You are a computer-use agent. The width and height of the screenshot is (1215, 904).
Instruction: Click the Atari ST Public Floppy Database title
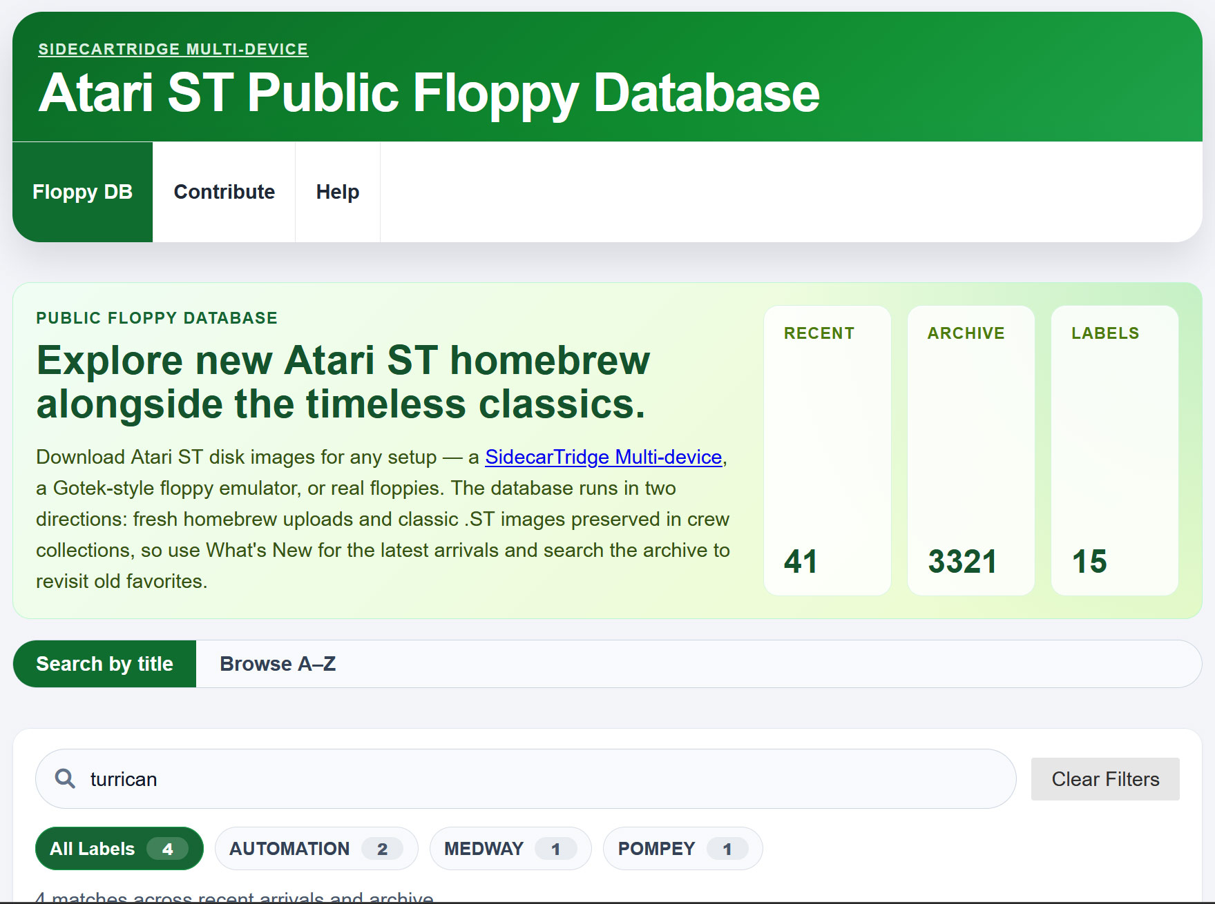pos(429,93)
